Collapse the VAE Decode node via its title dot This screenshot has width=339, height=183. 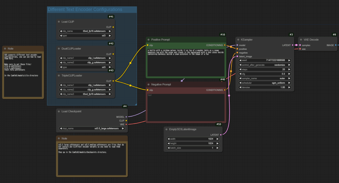301,40
